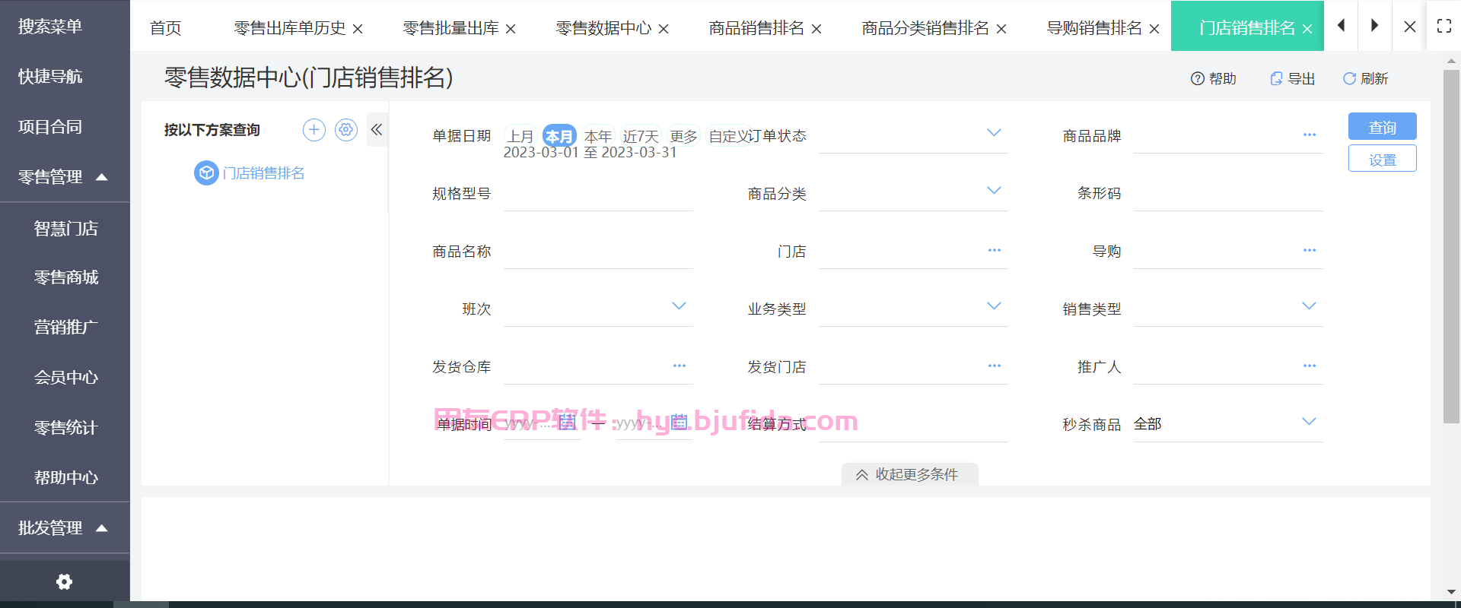Open 导购 lookup ellipsis
This screenshot has width=1461, height=608.
(1309, 250)
